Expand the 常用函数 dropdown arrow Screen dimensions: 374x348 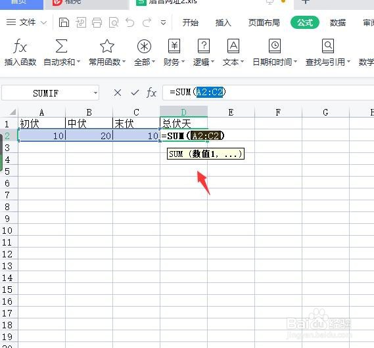124,62
